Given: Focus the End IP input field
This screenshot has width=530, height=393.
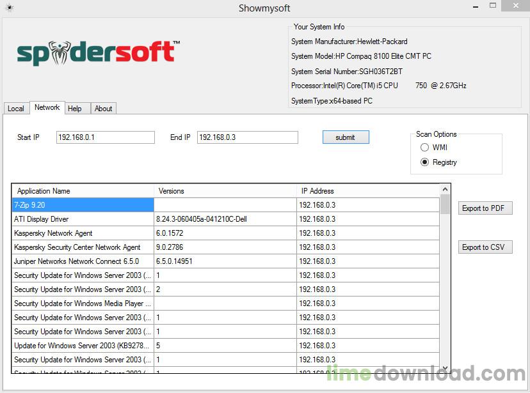Looking at the screenshot, I should point(248,137).
